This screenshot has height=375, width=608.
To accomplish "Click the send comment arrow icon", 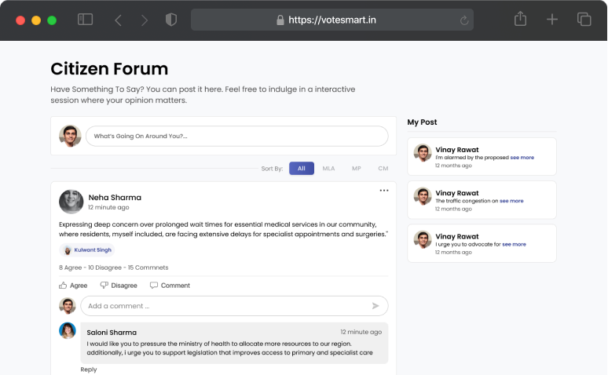I will pyautogui.click(x=375, y=306).
